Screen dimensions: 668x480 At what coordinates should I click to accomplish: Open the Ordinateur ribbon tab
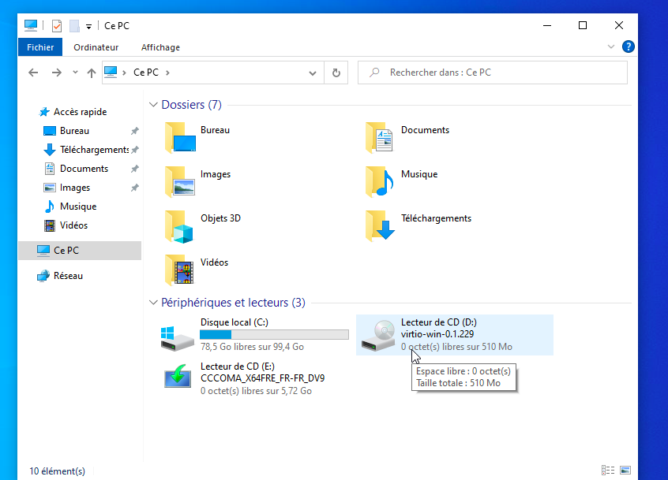[x=96, y=47]
